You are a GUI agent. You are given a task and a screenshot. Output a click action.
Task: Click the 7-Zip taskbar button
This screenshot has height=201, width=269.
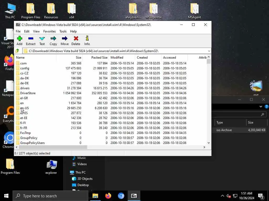(x=134, y=196)
